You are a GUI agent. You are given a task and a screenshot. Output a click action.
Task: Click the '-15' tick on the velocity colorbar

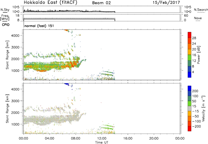[x=196, y=111]
